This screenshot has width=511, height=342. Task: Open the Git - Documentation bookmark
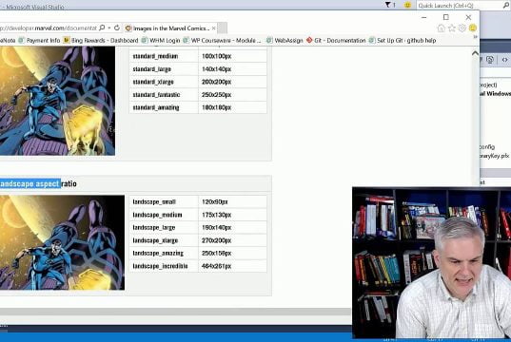(336, 40)
